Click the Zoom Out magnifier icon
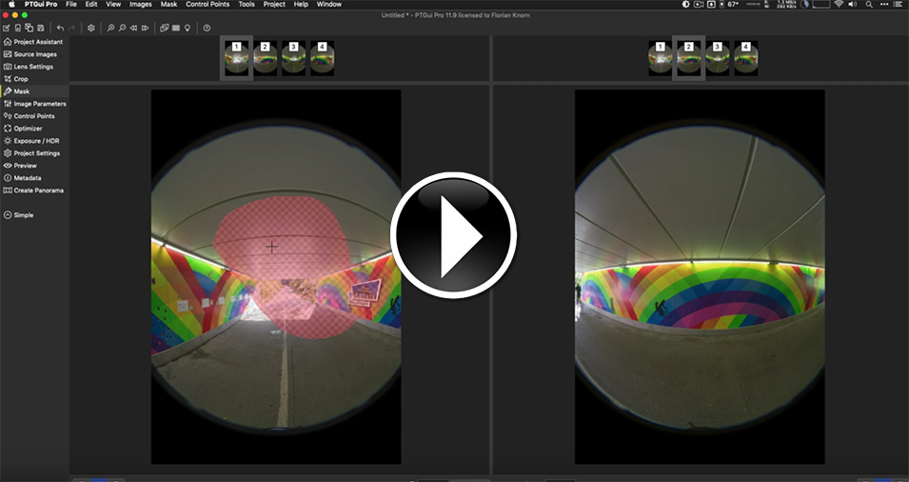This screenshot has height=482, width=909. pos(123,28)
